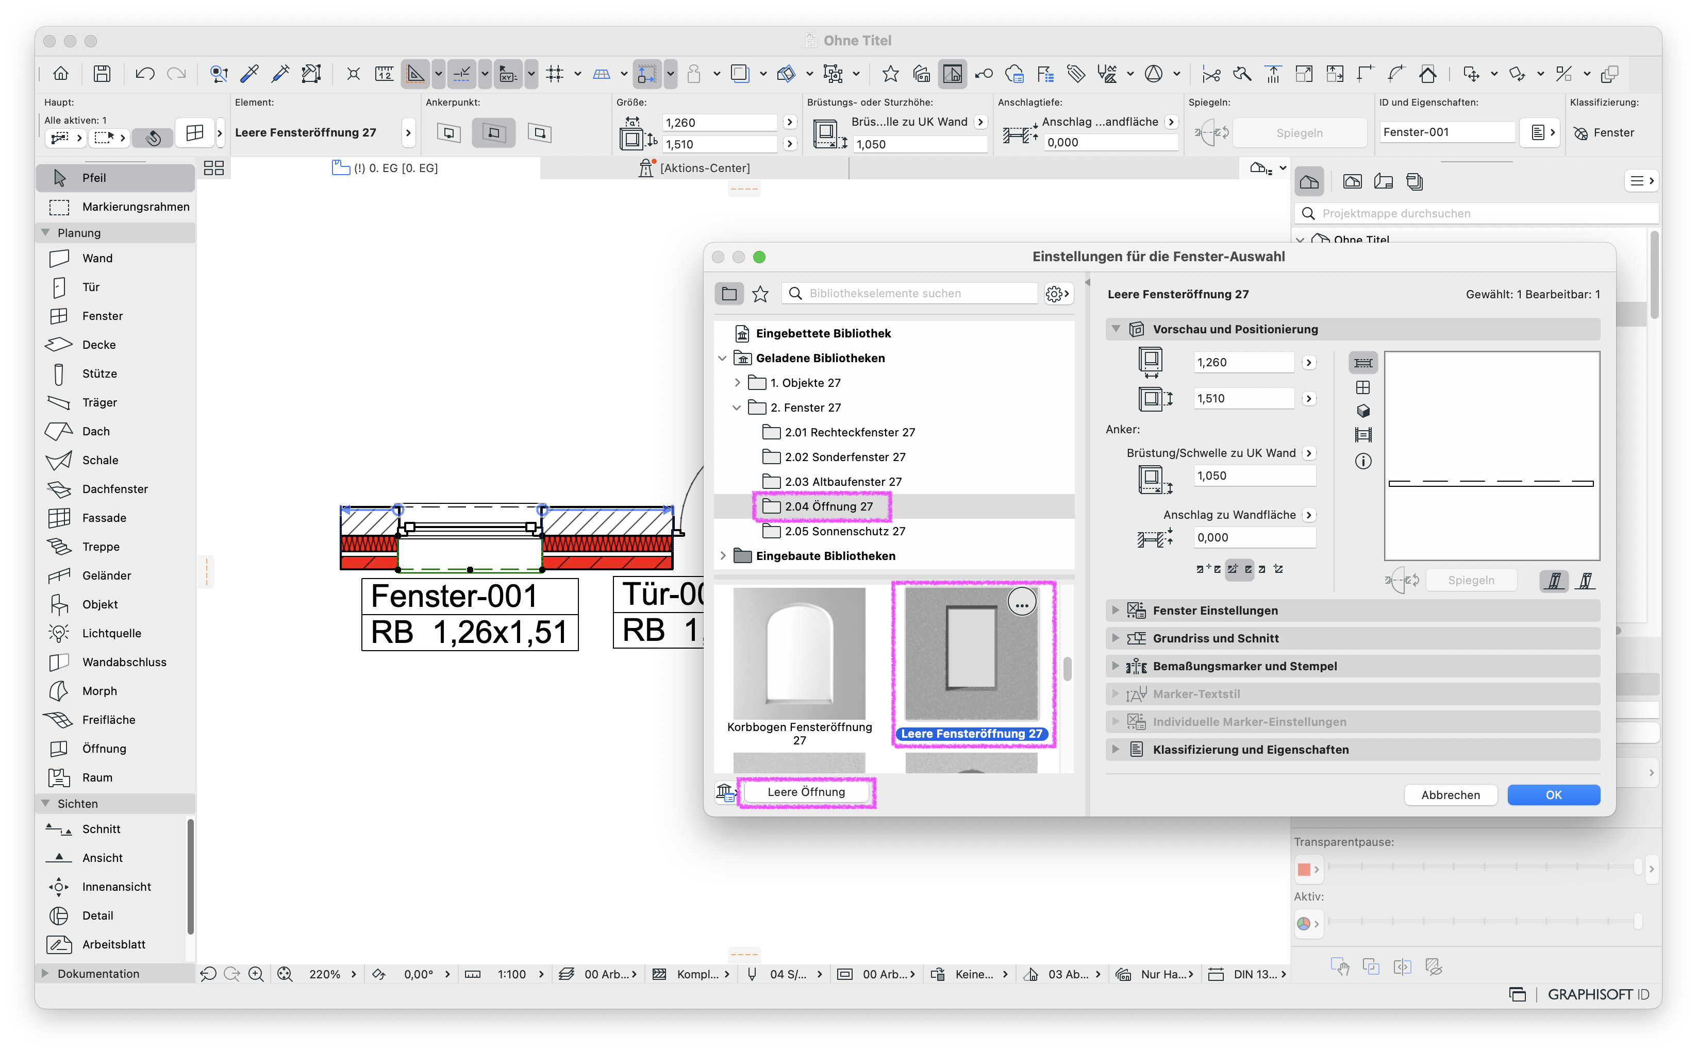Switch preview to 3D view icon
Viewport: 1697px width, 1052px height.
(x=1363, y=411)
